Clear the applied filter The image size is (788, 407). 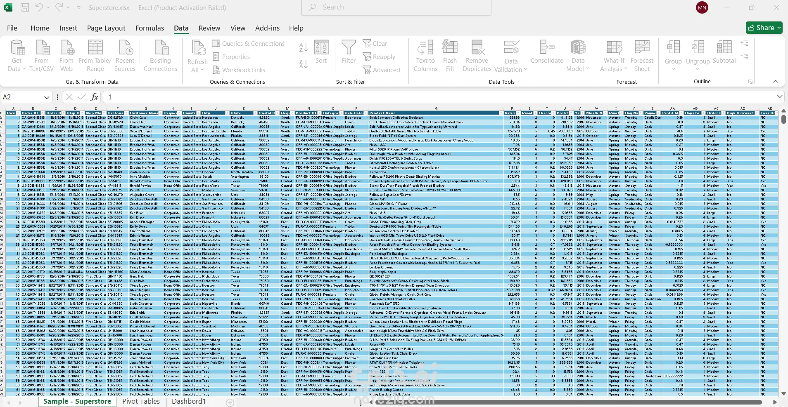(x=375, y=44)
